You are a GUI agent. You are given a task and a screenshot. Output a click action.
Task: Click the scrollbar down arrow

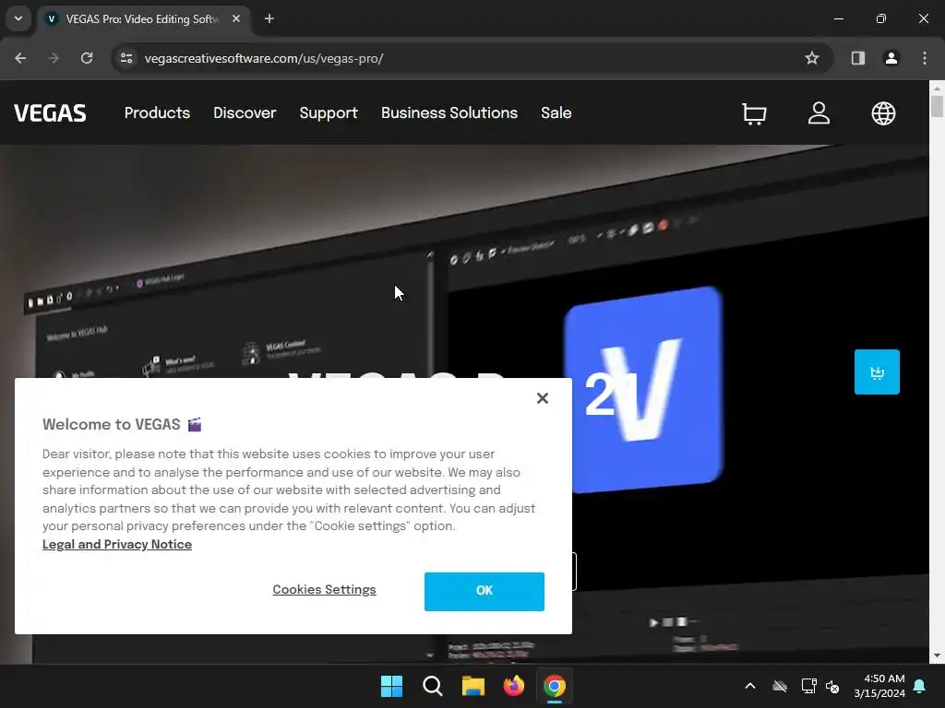(x=937, y=655)
